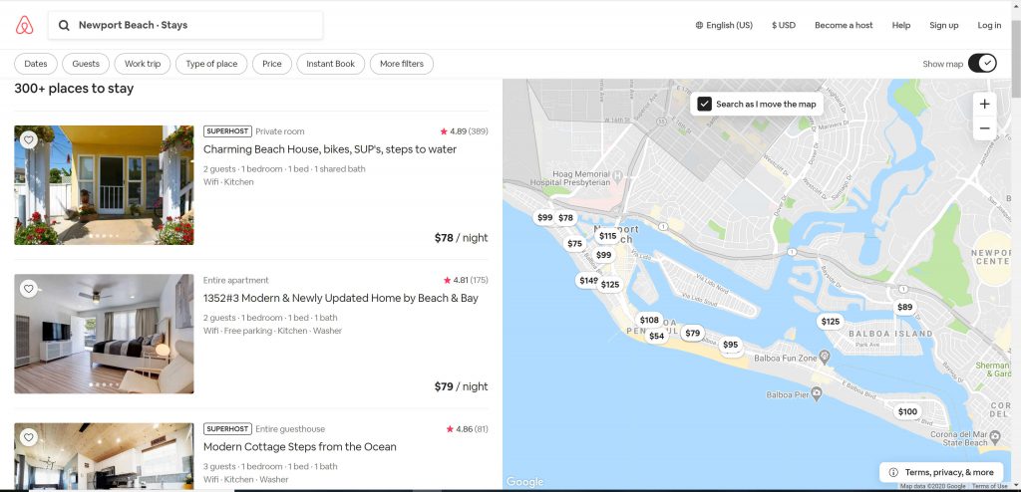The height and width of the screenshot is (492, 1021).
Task: Click the $108 map price marker
Action: [648, 320]
